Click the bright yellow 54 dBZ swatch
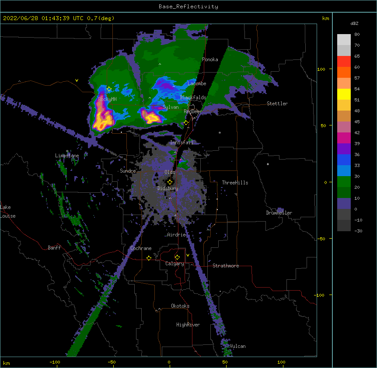 344,94
